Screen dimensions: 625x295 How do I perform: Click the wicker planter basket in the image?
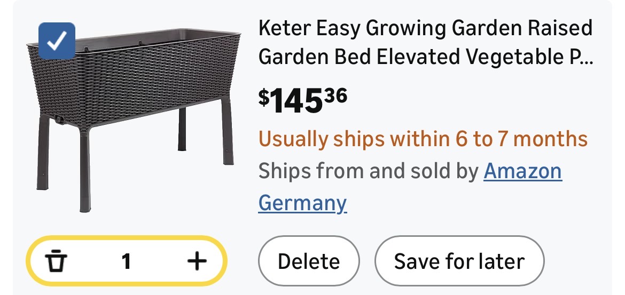134,80
